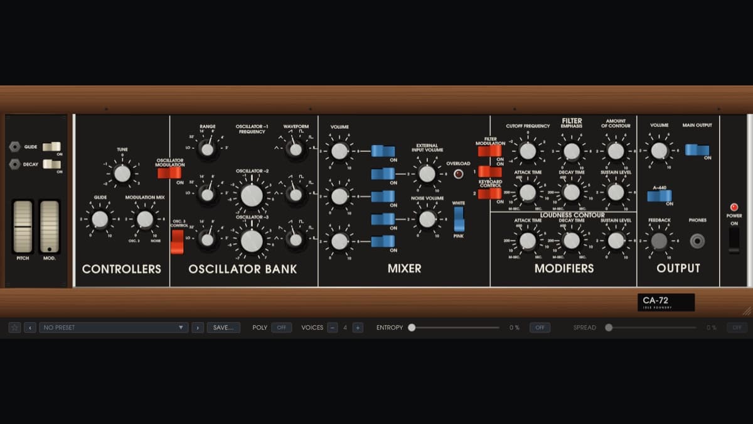Click the Filter Sustain Level knob
Image resolution: width=753 pixels, height=424 pixels.
click(616, 192)
